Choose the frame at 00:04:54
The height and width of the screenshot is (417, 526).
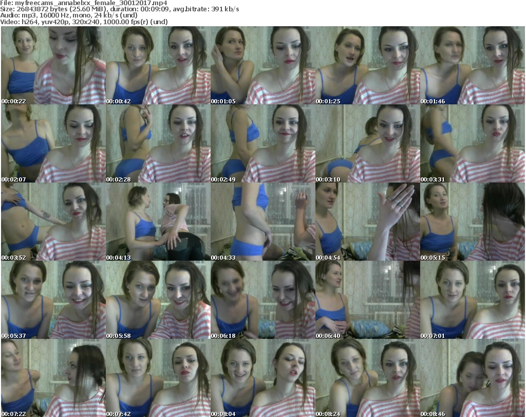tap(368, 222)
